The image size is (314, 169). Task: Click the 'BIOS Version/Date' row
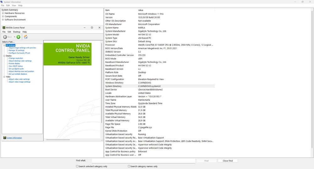click(x=160, y=48)
